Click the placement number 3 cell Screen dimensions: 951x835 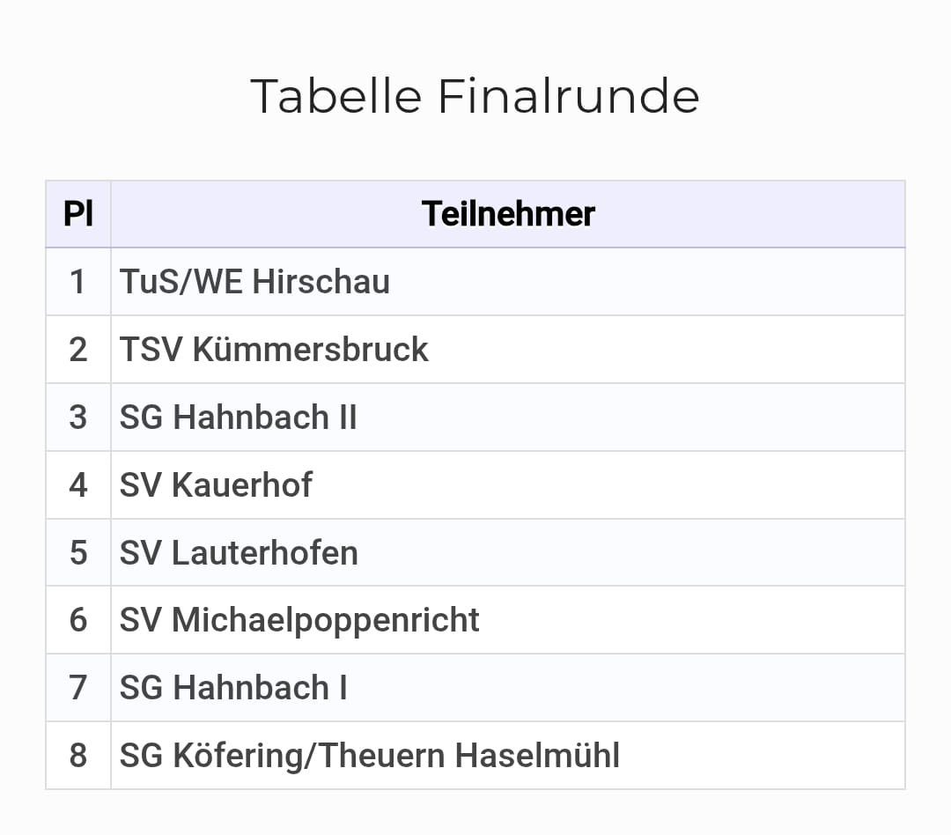[78, 417]
